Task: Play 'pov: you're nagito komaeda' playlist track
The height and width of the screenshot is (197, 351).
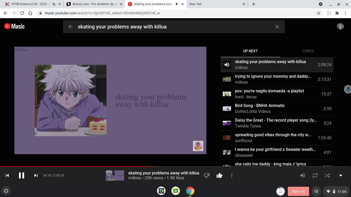Action: [277, 94]
